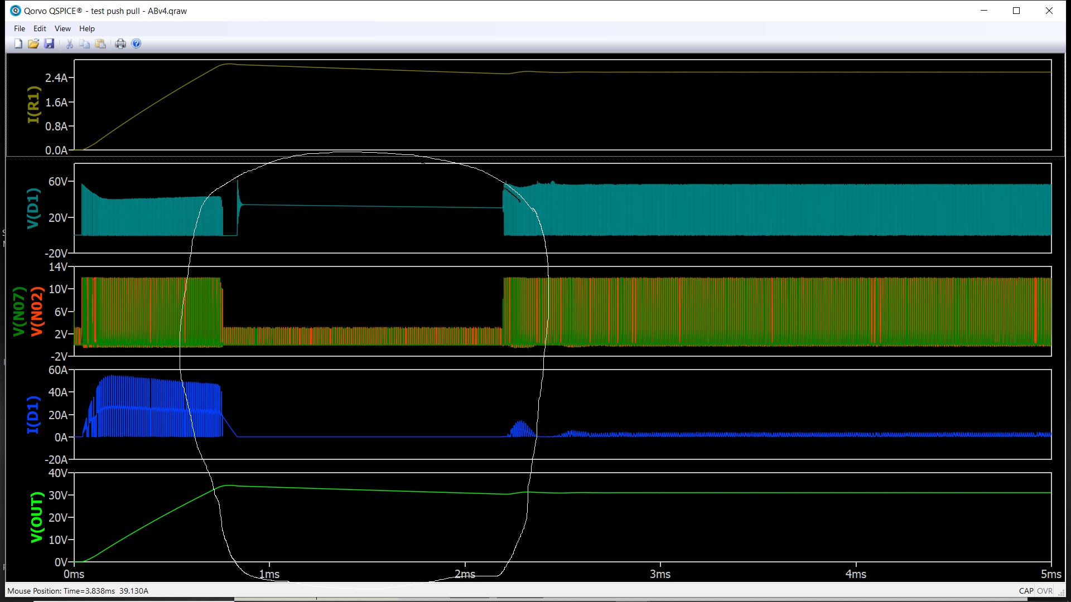
Task: Print the waveform with the printer icon
Action: click(120, 43)
